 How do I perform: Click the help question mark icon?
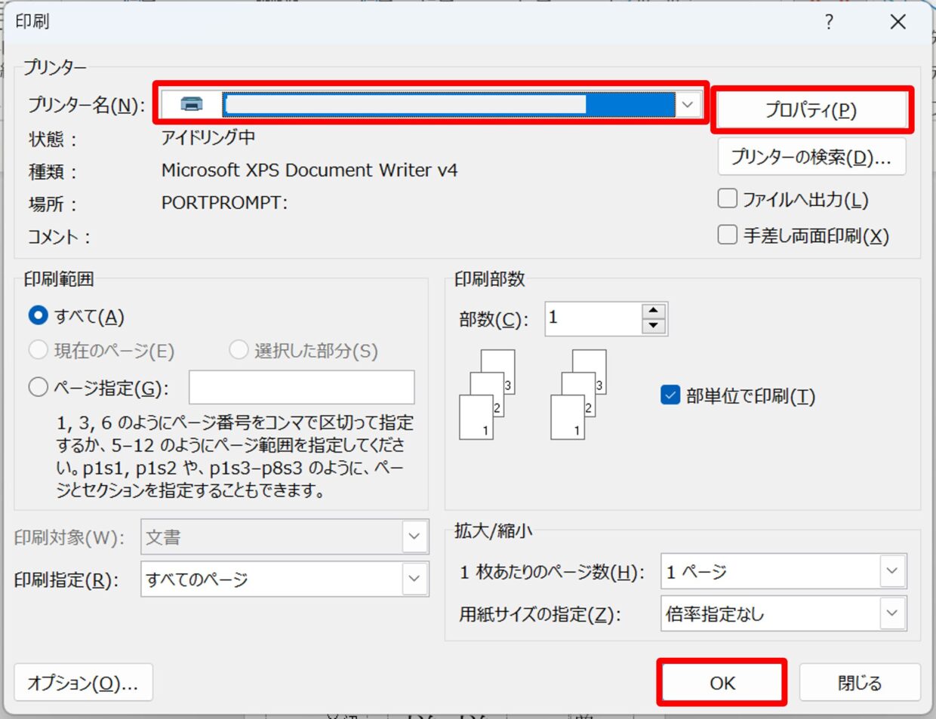pyautogui.click(x=829, y=22)
